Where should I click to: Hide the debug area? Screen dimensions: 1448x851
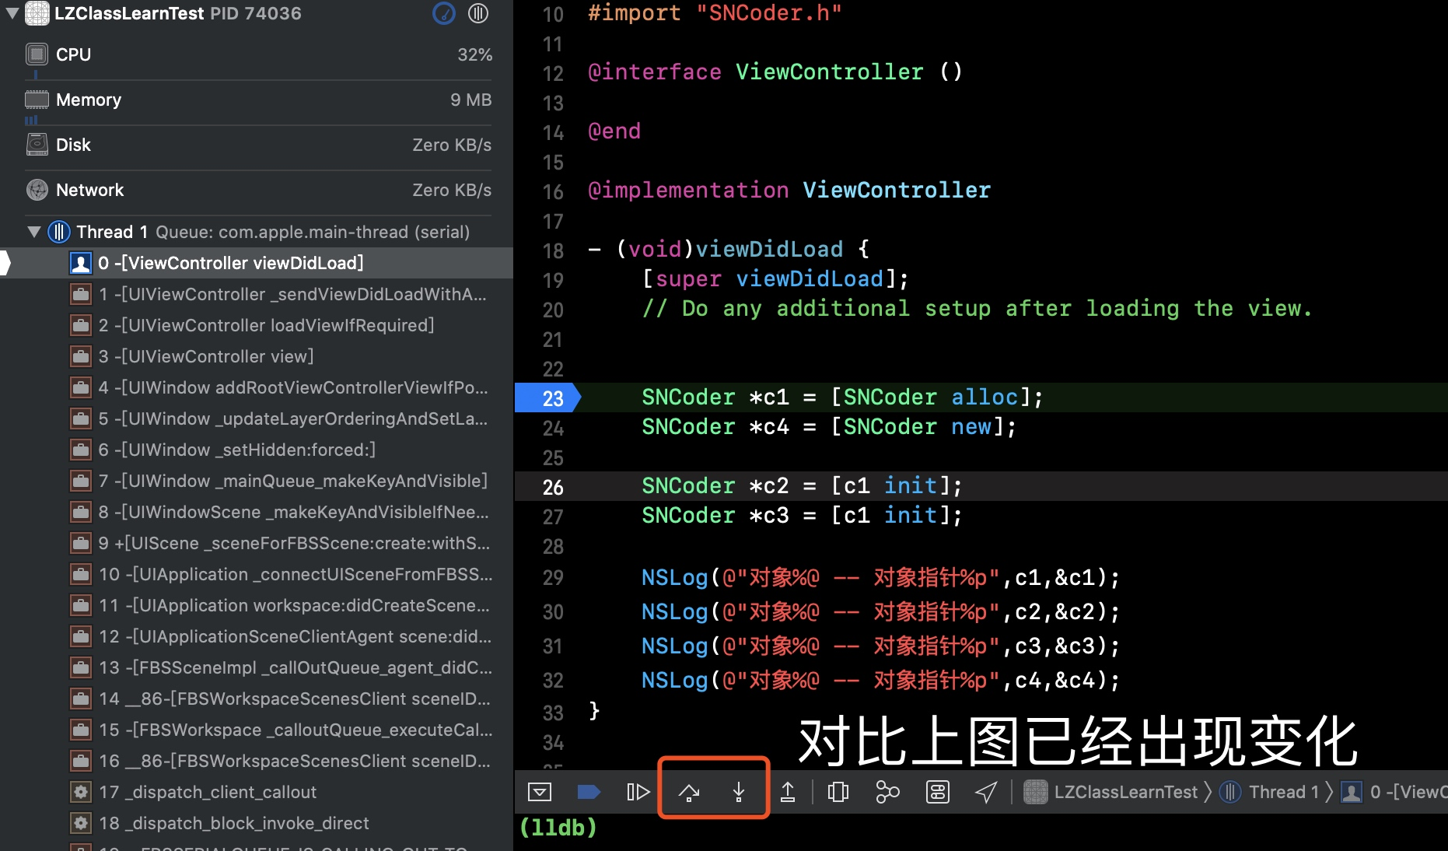[x=540, y=792]
